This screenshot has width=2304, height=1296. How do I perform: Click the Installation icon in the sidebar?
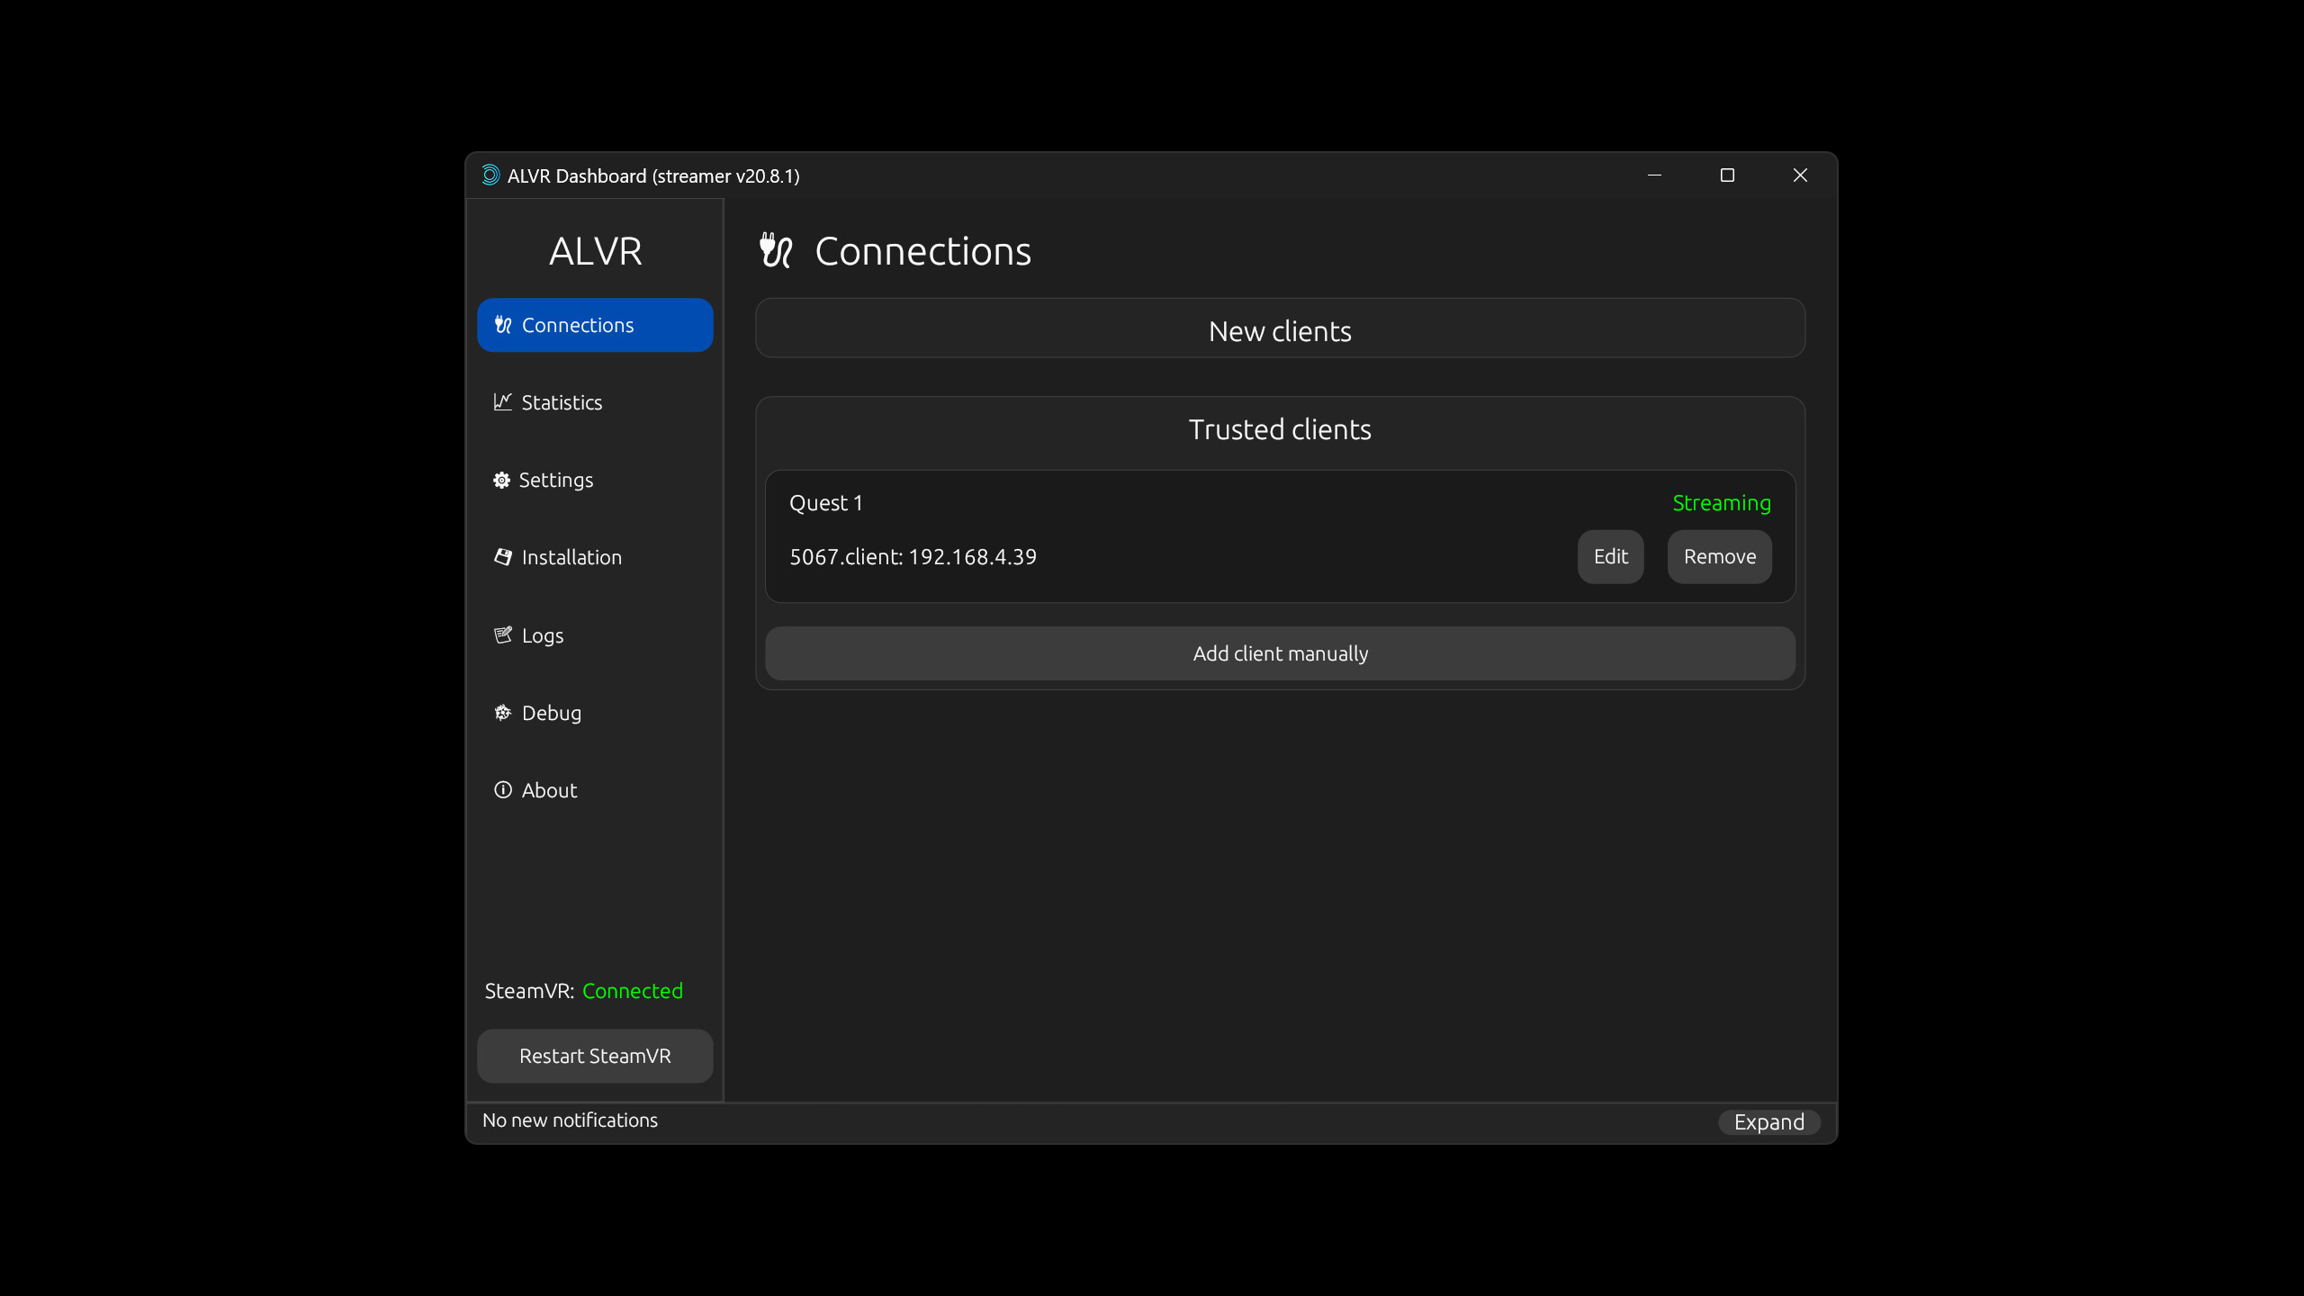(x=503, y=557)
